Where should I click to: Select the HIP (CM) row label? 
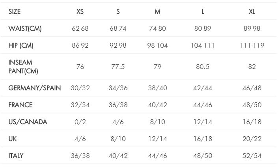pyautogui.click(x=21, y=45)
